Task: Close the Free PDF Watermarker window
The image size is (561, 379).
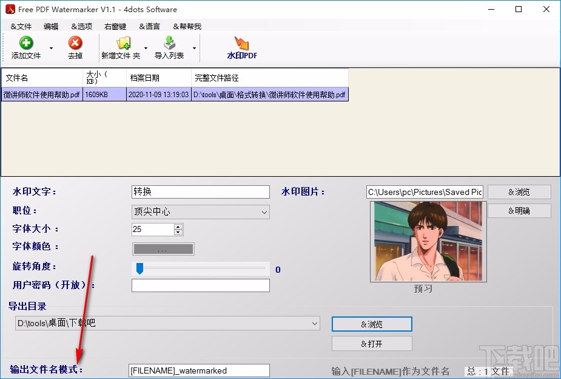Action: 546,9
